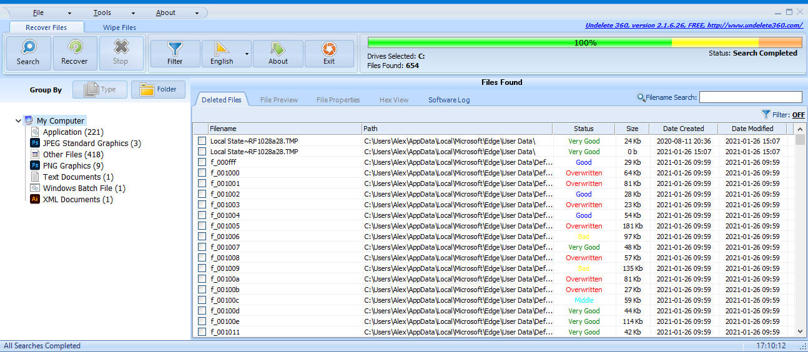808x352 pixels.
Task: Open the File Properties tab
Action: [x=338, y=99]
